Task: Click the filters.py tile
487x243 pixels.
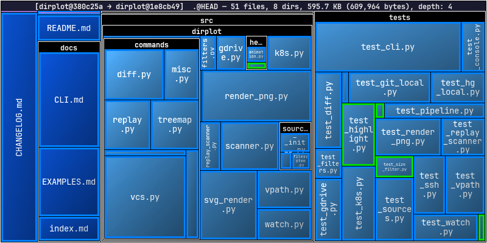Action: [208, 53]
